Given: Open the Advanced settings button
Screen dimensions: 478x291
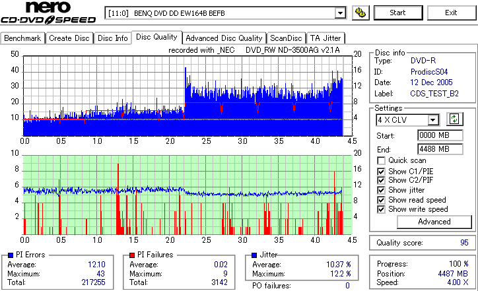Looking at the screenshot, I should (434, 222).
